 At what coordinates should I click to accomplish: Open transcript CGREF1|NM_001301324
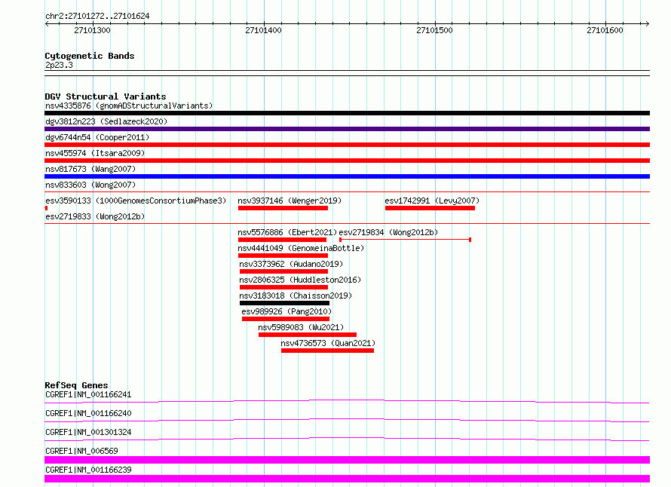[x=88, y=432]
